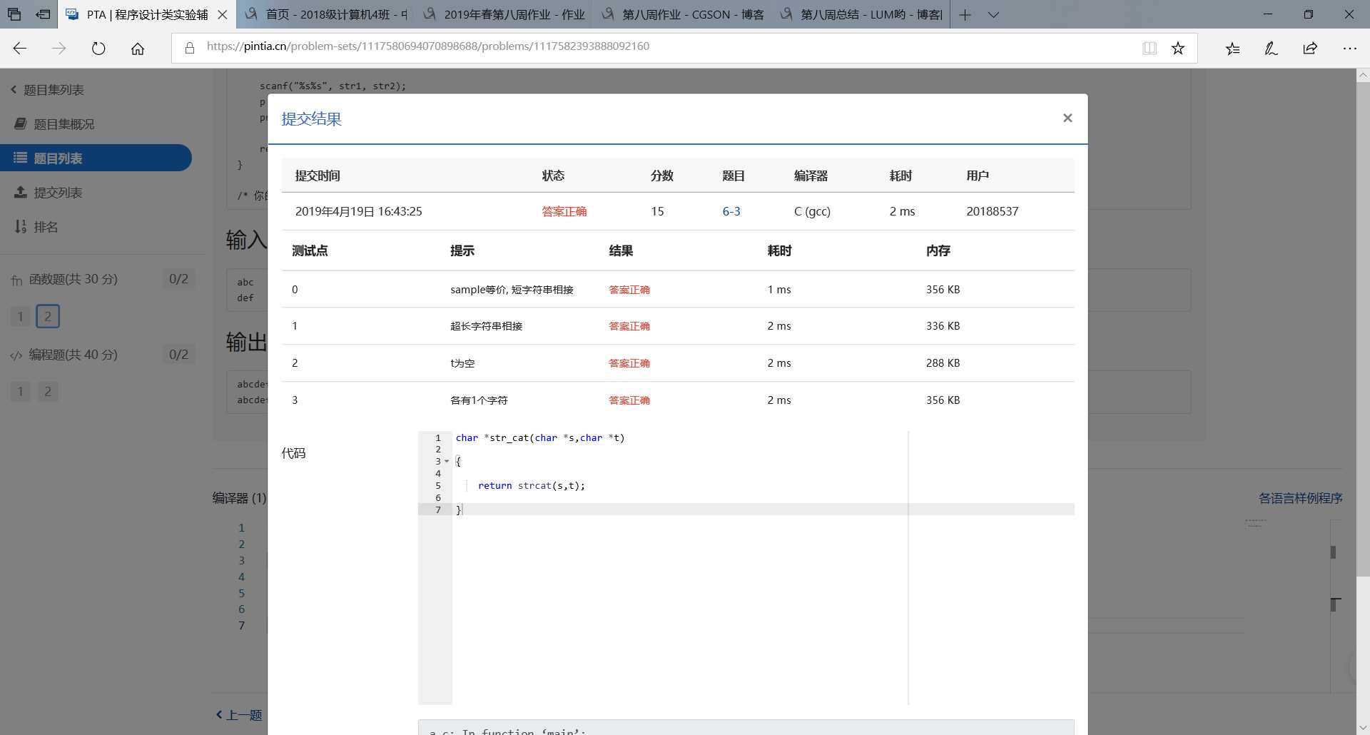1370x735 pixels.
Task: Open the favorites hub
Action: pyautogui.click(x=1232, y=48)
